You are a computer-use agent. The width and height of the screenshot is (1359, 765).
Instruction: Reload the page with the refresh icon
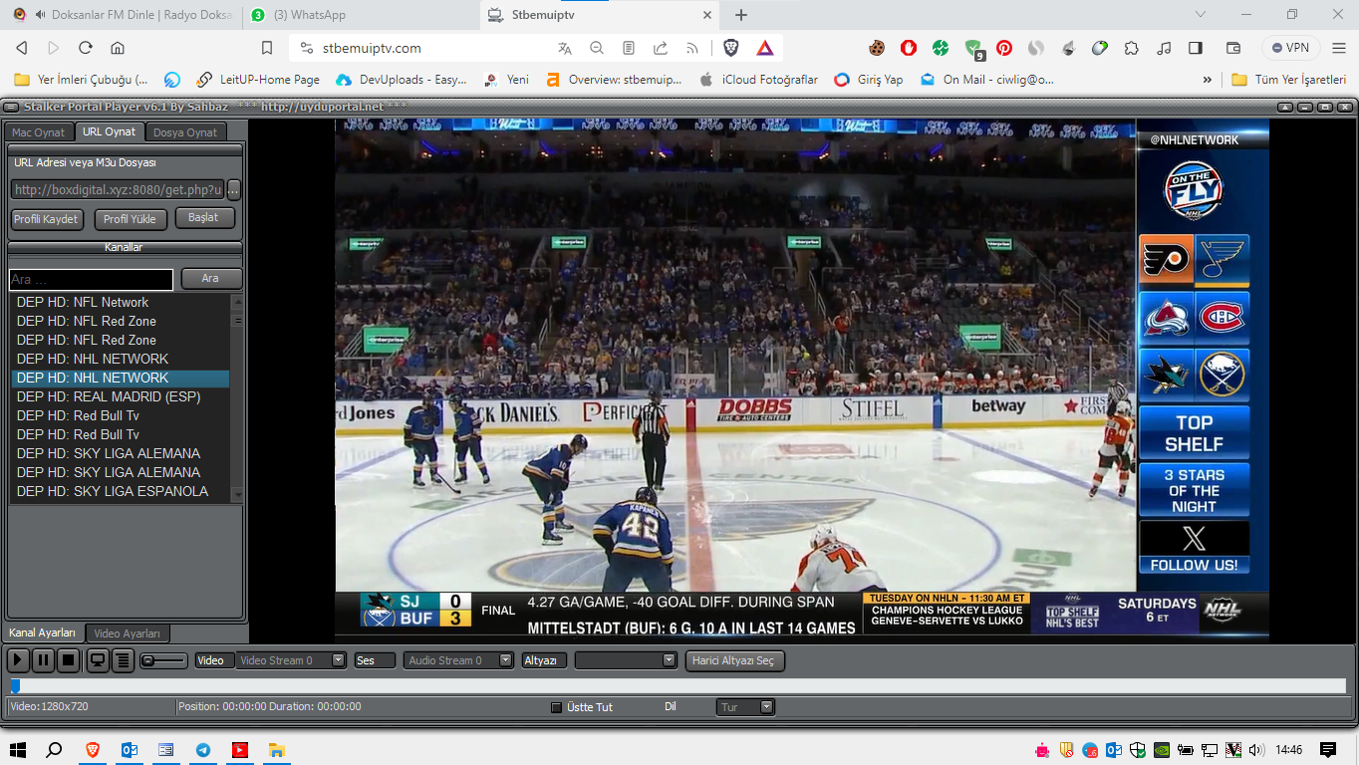[x=86, y=48]
